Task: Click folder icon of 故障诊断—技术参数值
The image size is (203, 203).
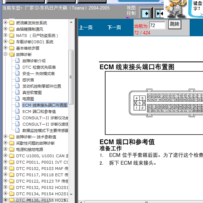Action: pos(12,137)
